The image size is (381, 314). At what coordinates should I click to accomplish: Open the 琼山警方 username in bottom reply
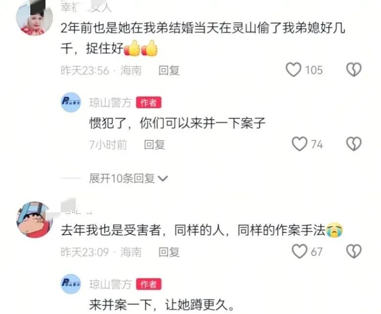pos(111,284)
